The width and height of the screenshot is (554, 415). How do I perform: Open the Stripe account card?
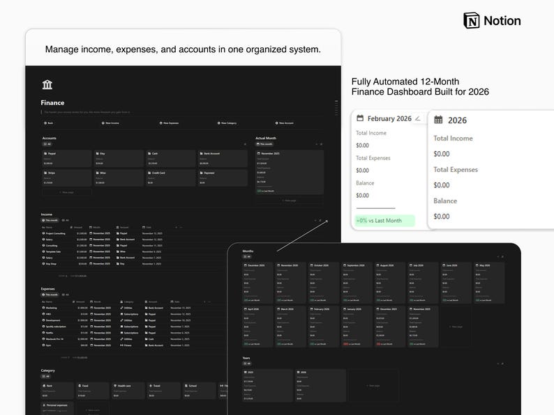click(x=67, y=178)
